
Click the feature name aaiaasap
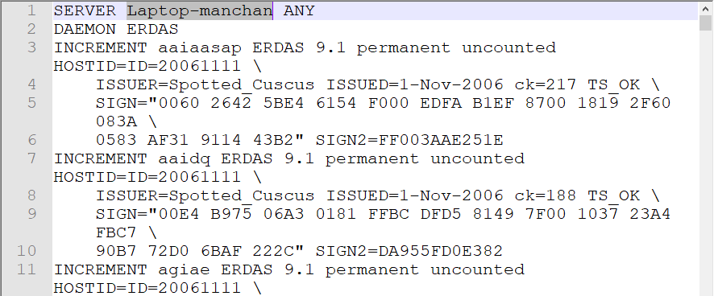click(199, 47)
